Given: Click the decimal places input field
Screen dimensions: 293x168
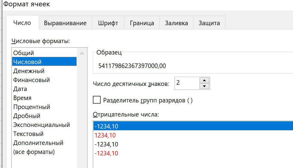Looking at the screenshot, I should [x=186, y=83].
